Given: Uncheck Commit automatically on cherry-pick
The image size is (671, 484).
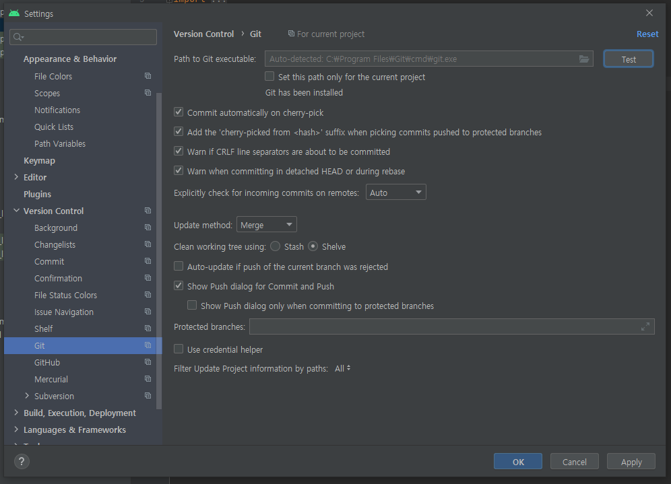Looking at the screenshot, I should click(x=179, y=112).
